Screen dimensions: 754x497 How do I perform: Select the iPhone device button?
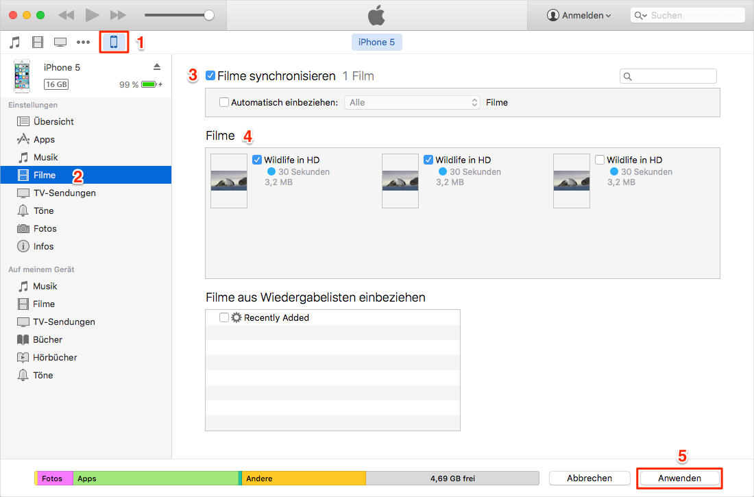point(114,43)
